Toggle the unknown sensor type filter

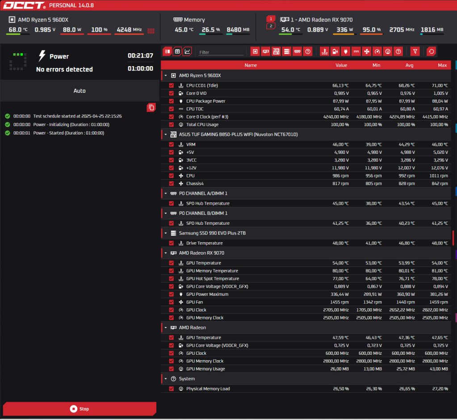tap(398, 51)
